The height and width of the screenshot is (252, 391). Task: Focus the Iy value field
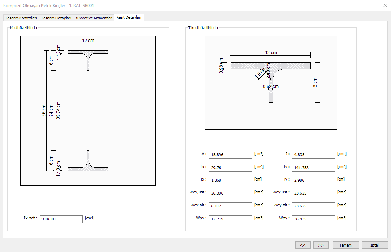click(313, 168)
